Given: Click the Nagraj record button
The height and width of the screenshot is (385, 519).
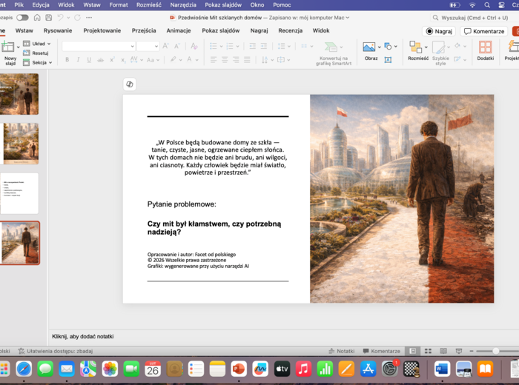Looking at the screenshot, I should point(439,31).
